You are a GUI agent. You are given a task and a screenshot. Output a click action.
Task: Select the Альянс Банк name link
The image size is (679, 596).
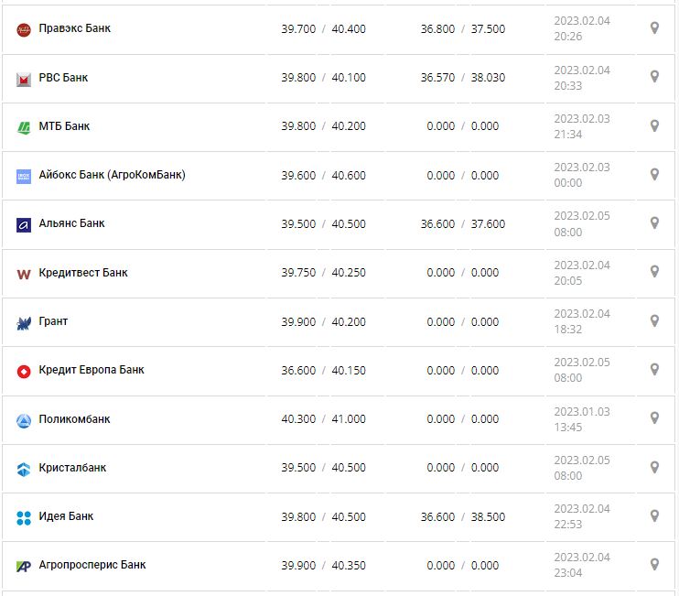click(x=72, y=223)
